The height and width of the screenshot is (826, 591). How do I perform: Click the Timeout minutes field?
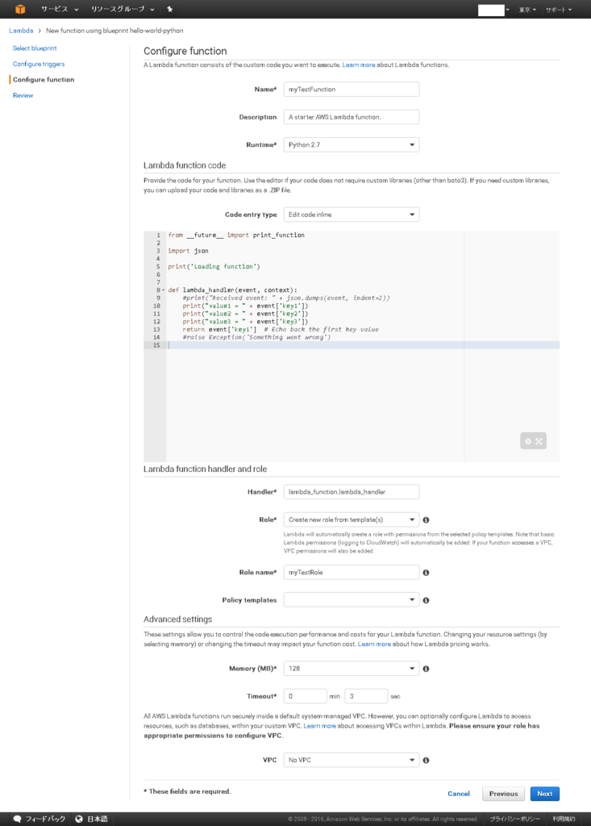305,696
